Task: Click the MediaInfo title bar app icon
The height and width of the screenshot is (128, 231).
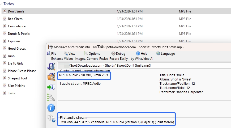Action: click(50, 47)
